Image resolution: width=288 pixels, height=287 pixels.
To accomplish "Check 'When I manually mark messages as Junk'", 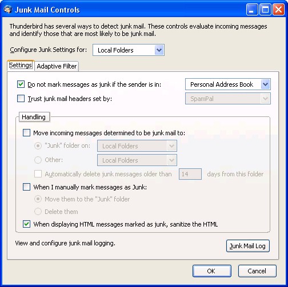I will tap(26, 187).
